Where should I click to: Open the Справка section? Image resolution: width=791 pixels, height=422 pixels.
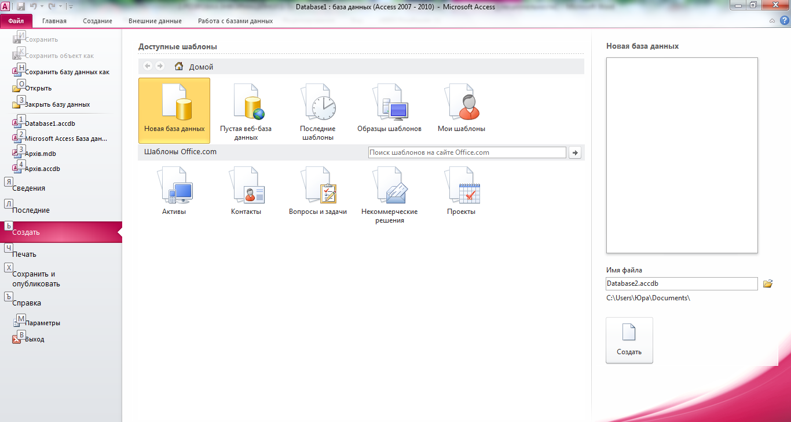[61, 303]
